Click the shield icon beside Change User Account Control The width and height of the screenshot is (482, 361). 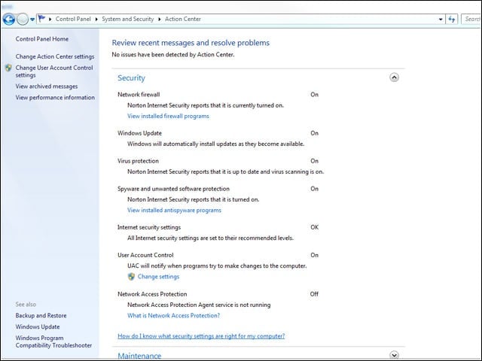pos(8,68)
